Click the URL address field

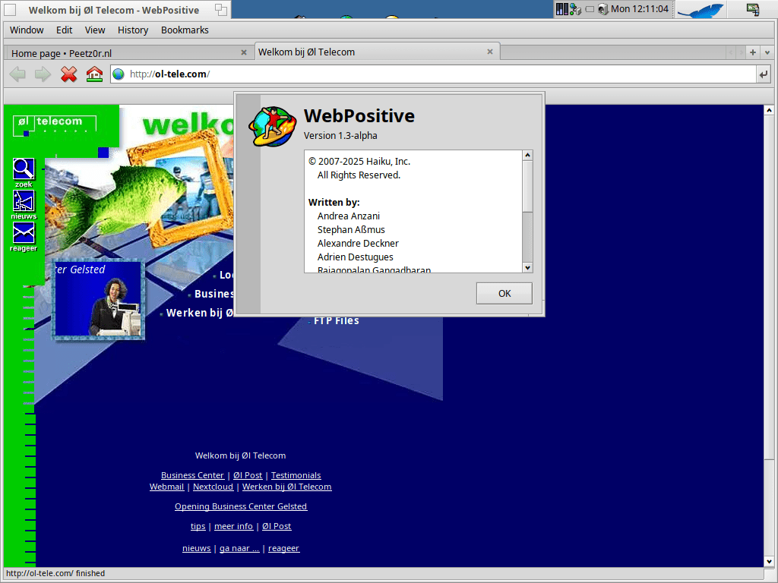pos(441,74)
